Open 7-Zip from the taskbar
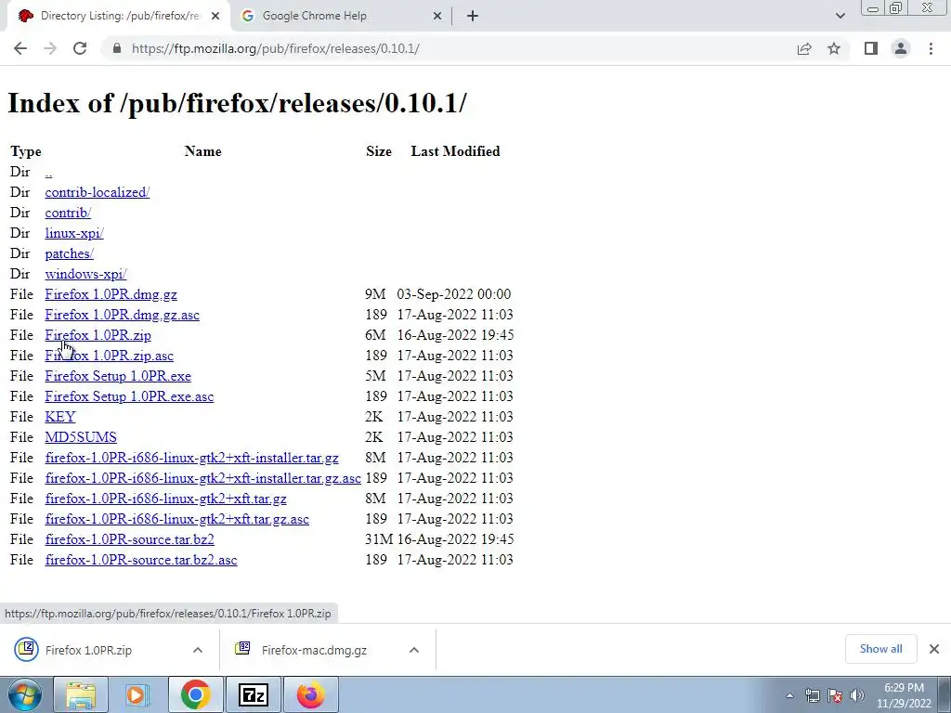Image resolution: width=951 pixels, height=713 pixels. [x=253, y=694]
